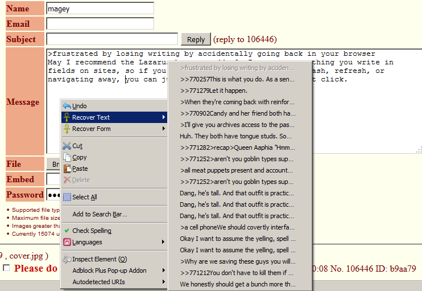Image resolution: width=422 pixels, height=291 pixels.
Task: Click into the Email input field
Action: (100, 23)
